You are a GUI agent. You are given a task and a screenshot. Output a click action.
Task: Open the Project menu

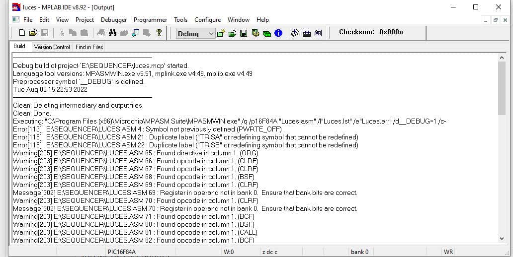pyautogui.click(x=85, y=19)
